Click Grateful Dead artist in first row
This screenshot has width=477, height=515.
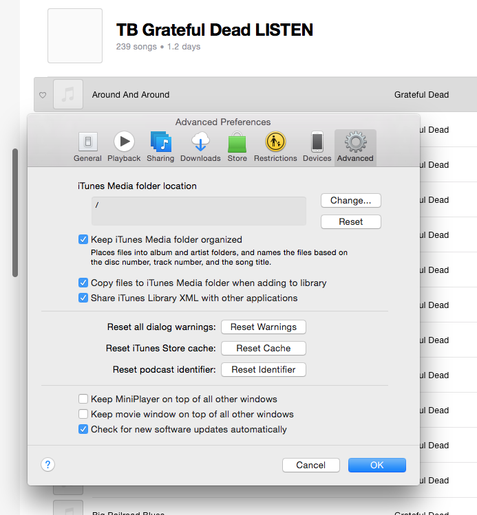tap(421, 95)
